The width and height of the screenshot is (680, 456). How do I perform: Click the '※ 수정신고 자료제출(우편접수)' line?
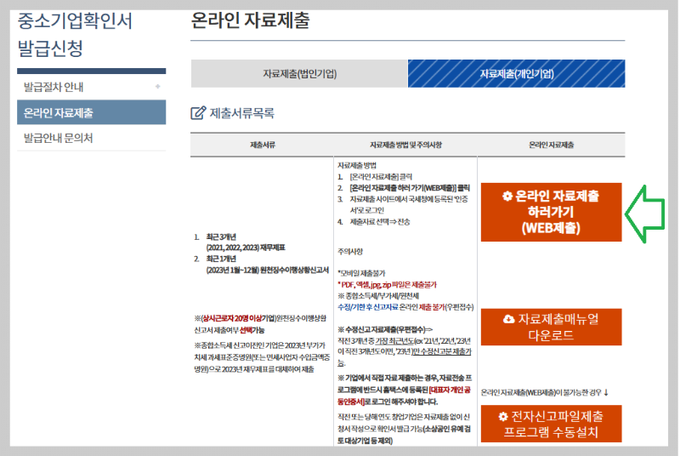pos(385,330)
